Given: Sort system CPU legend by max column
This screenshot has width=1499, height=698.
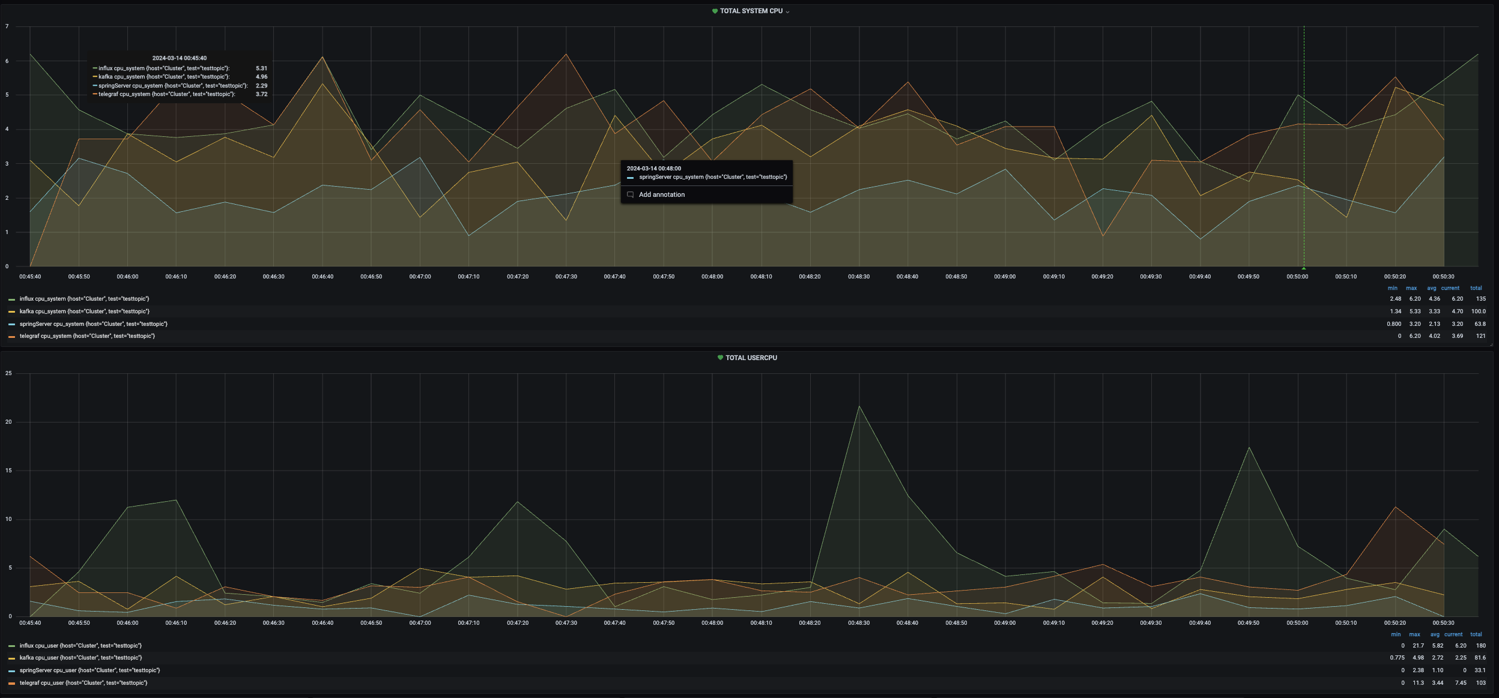Looking at the screenshot, I should pos(1411,288).
